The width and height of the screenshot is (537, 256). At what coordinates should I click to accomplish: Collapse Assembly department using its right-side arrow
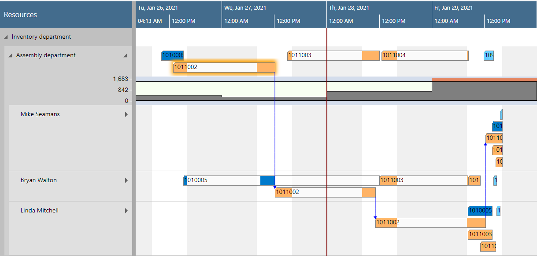pos(125,55)
